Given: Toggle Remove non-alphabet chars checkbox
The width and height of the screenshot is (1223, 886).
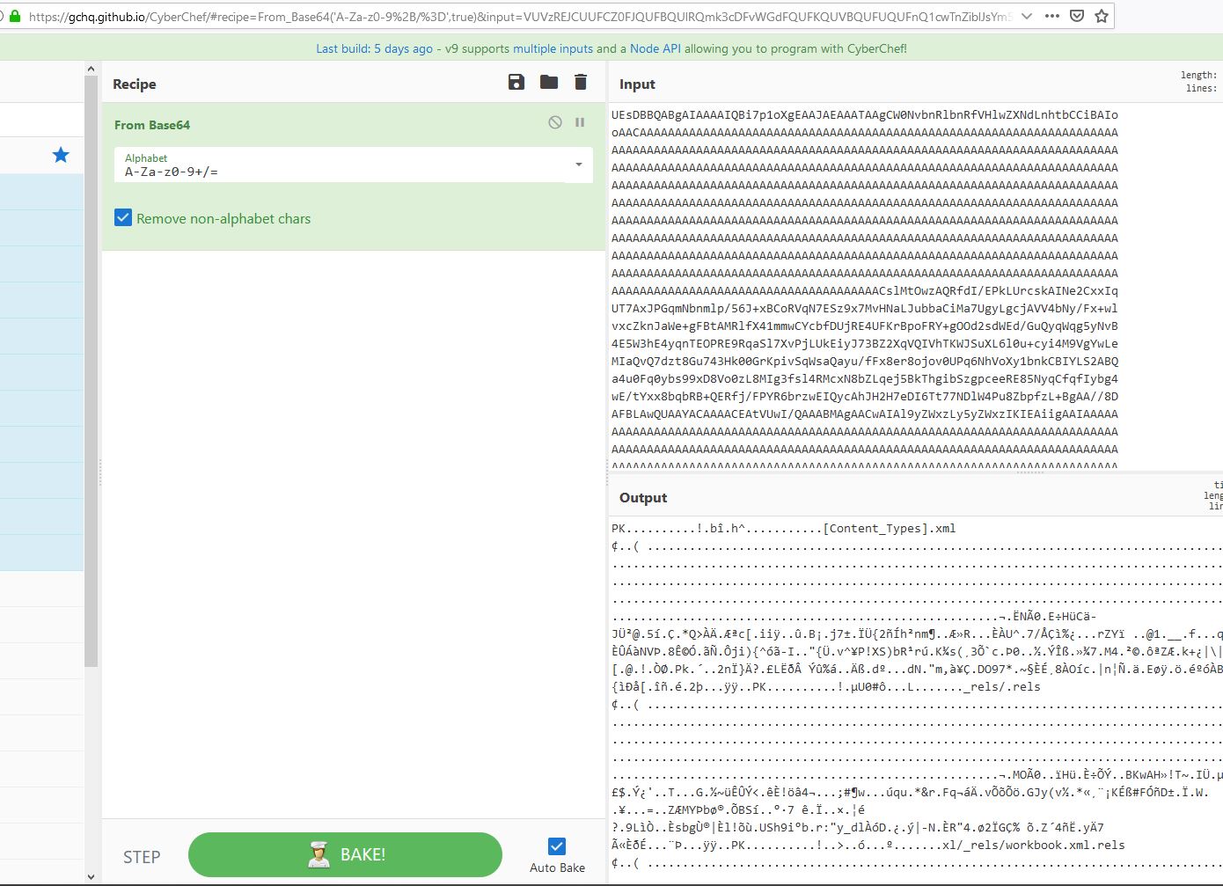Looking at the screenshot, I should pyautogui.click(x=123, y=217).
